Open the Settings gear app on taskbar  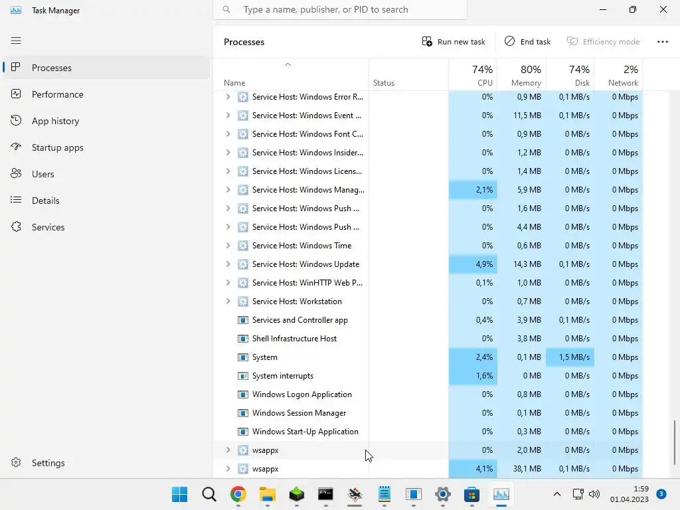443,494
